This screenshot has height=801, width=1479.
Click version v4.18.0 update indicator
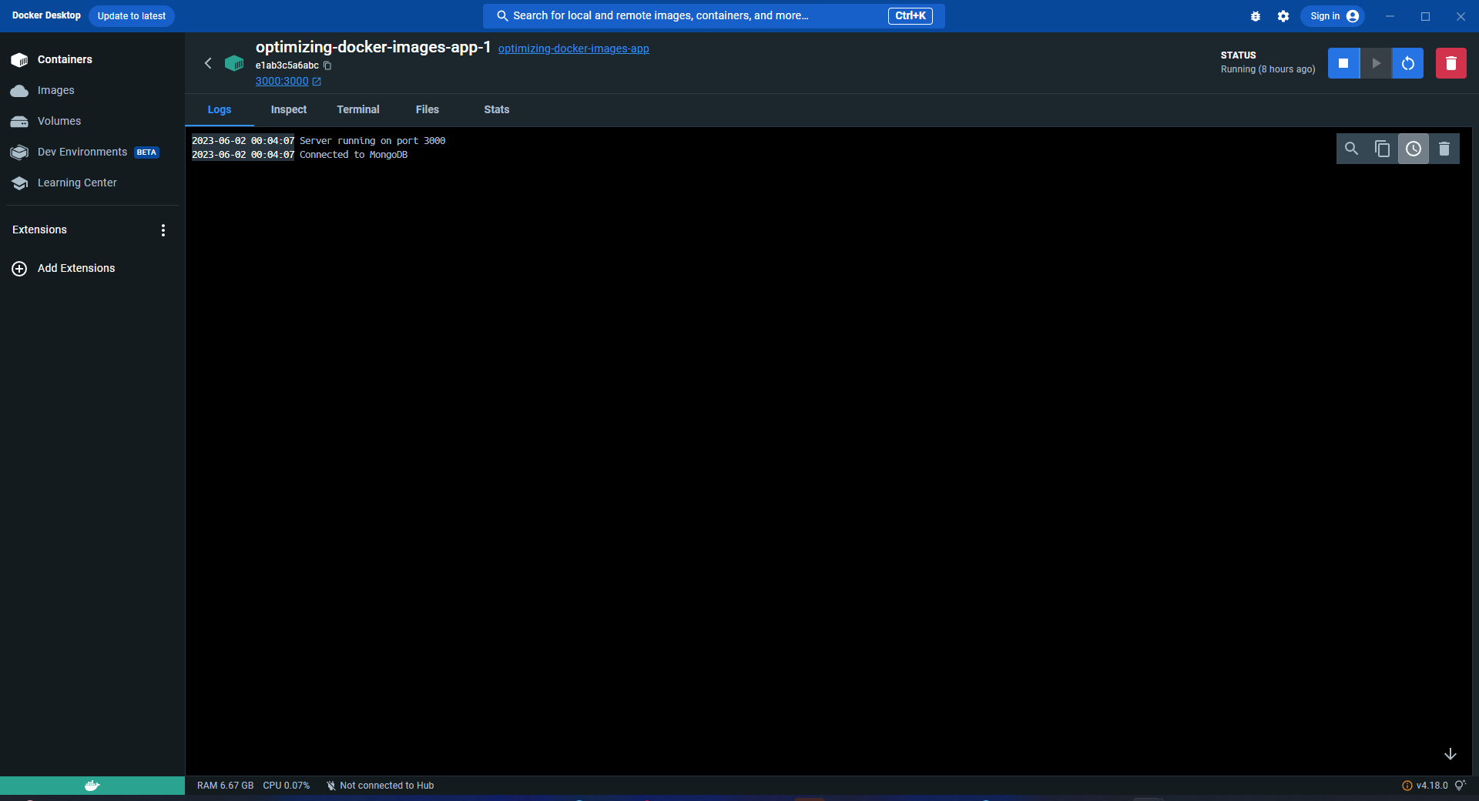1425,786
